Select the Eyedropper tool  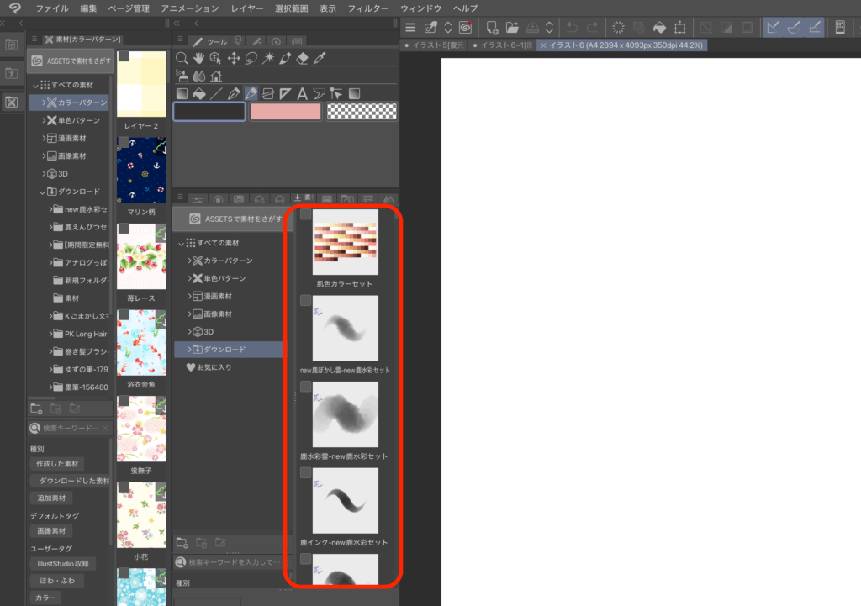pos(320,58)
